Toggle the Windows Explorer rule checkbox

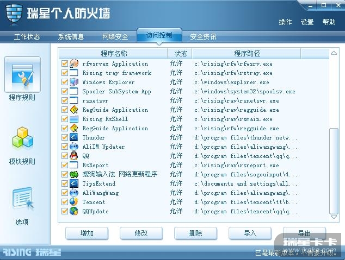tap(65, 82)
